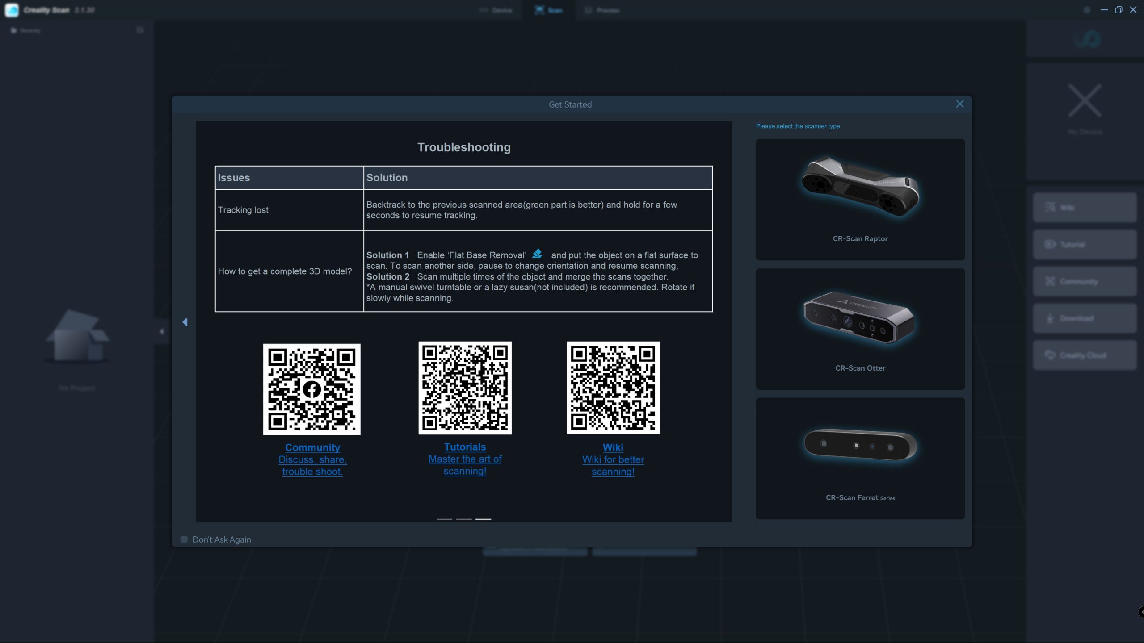
Task: Restore the application window size
Action: point(1119,10)
